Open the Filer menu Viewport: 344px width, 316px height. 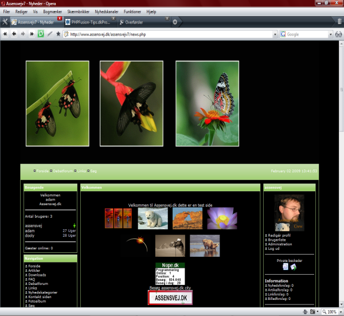pos(6,11)
